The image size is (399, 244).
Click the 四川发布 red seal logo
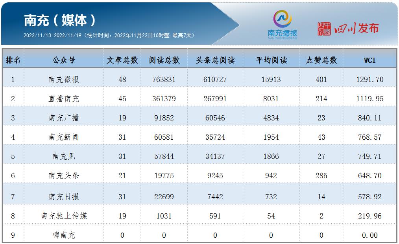tap(325, 29)
